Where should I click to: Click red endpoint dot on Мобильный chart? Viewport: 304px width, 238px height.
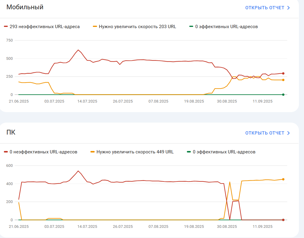click(x=283, y=74)
